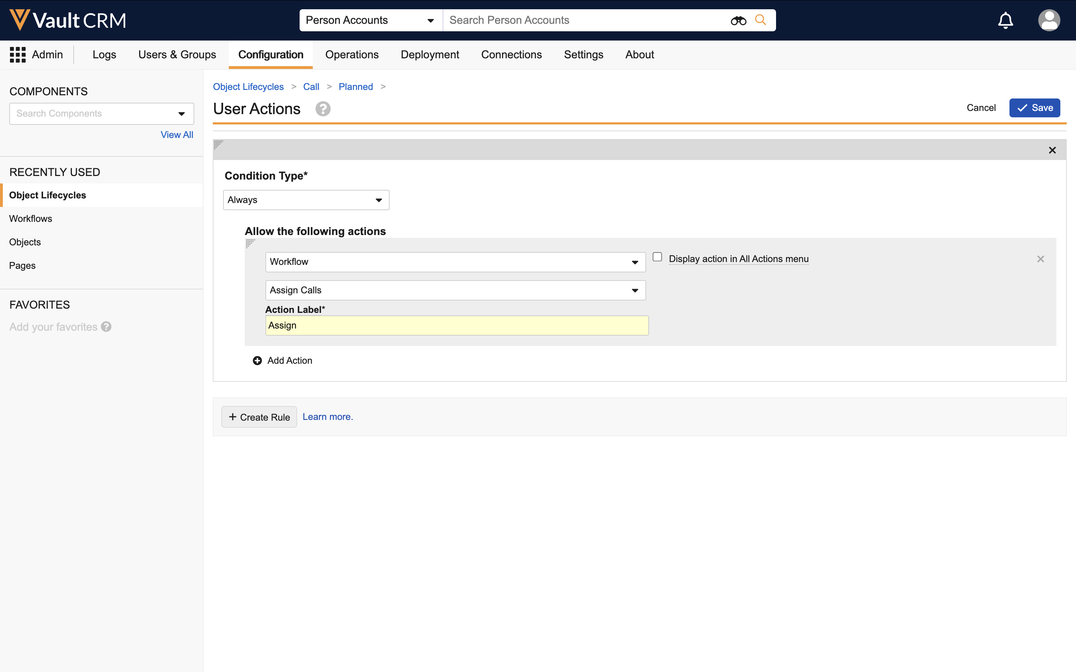Click the Action Label input field

pos(457,325)
